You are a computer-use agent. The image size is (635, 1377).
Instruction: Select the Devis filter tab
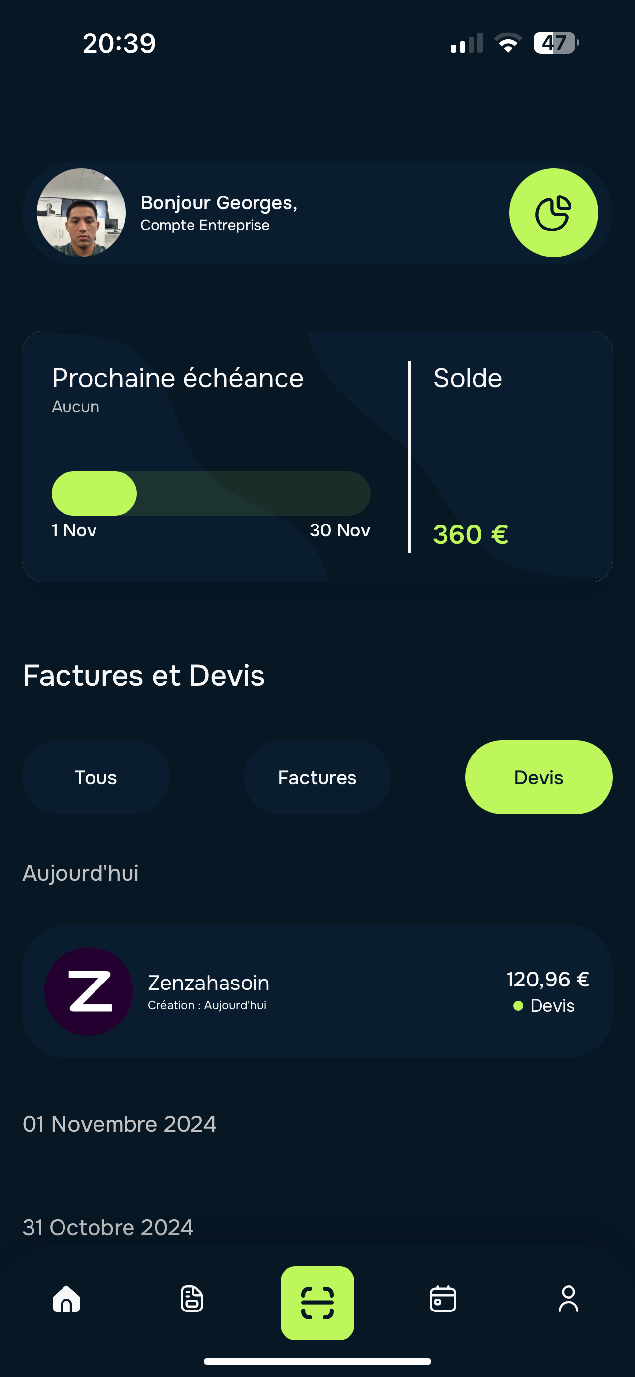click(539, 777)
